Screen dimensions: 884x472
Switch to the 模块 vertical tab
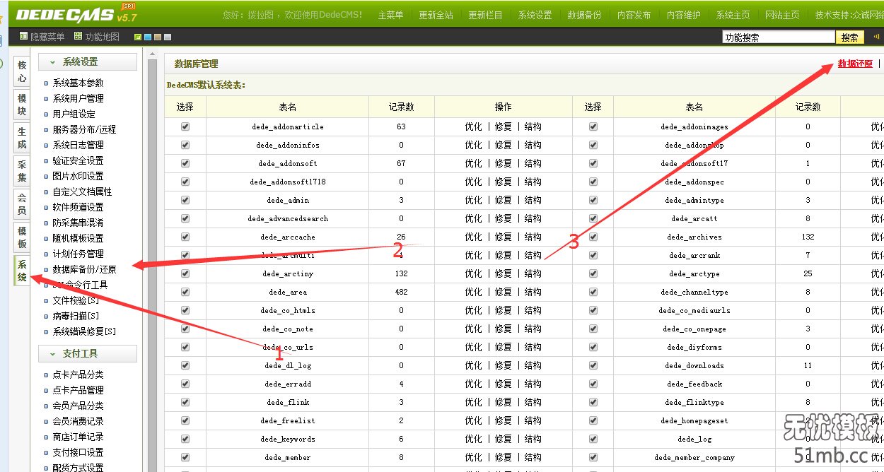tap(22, 105)
